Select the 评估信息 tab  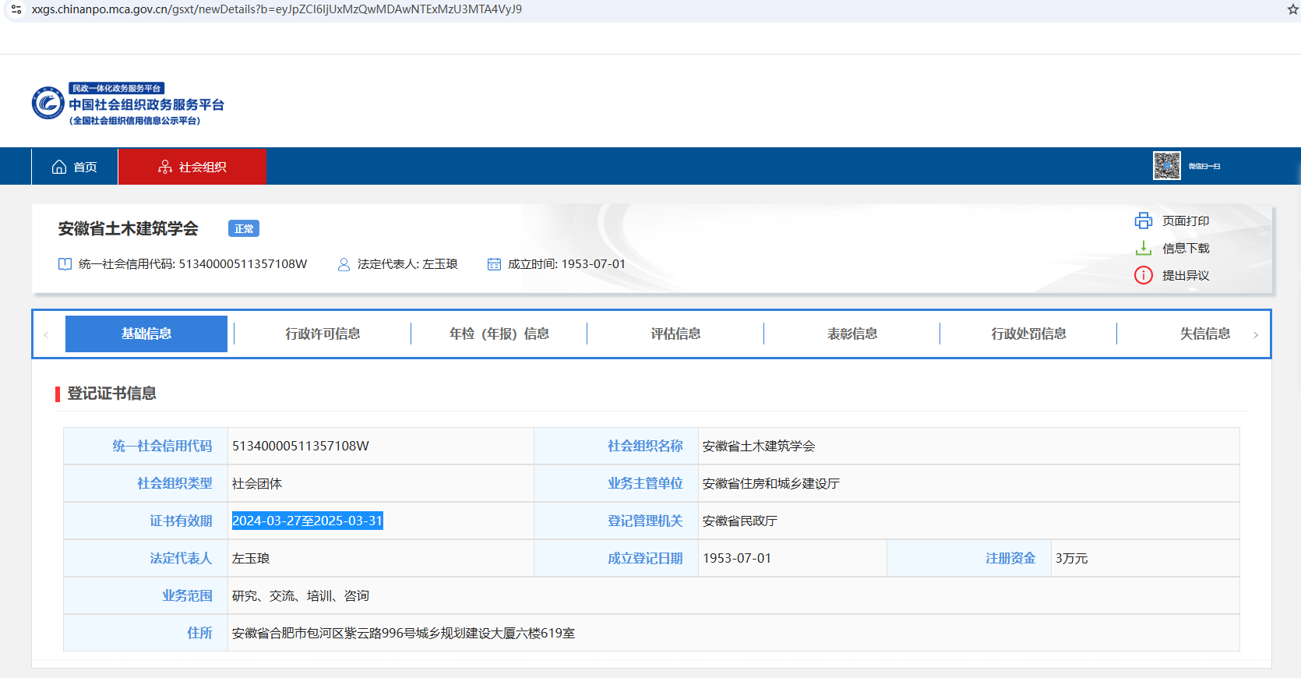[675, 334]
